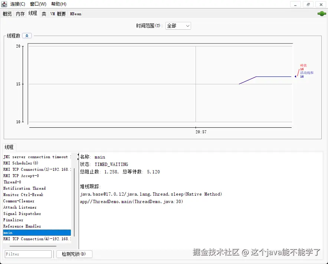This screenshot has width=328, height=264.
Task: Select the 线程 top tab
Action: coord(33,13)
